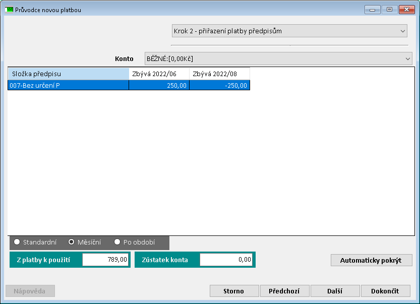
Task: Click the Z platby k použití field
Action: pos(105,260)
